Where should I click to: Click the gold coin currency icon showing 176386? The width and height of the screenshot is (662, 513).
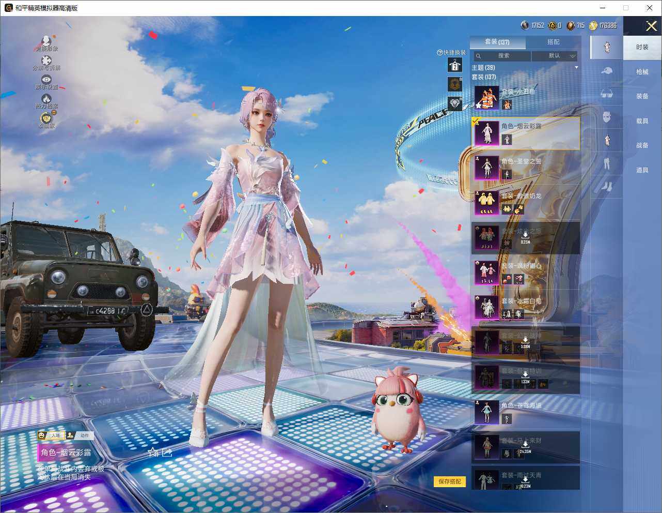point(593,25)
